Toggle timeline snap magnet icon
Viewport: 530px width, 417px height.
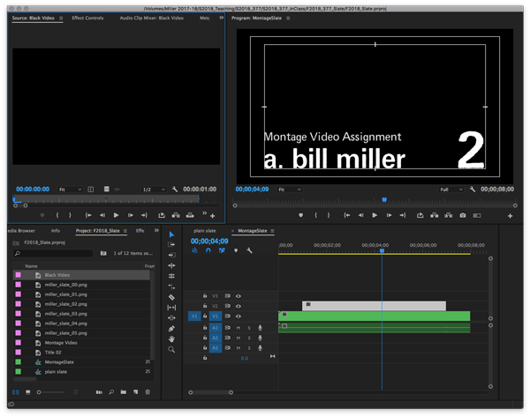[208, 250]
